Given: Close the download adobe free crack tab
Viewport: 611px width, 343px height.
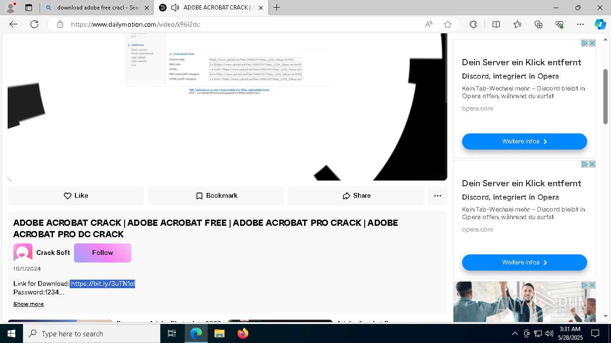Looking at the screenshot, I should coord(147,8).
